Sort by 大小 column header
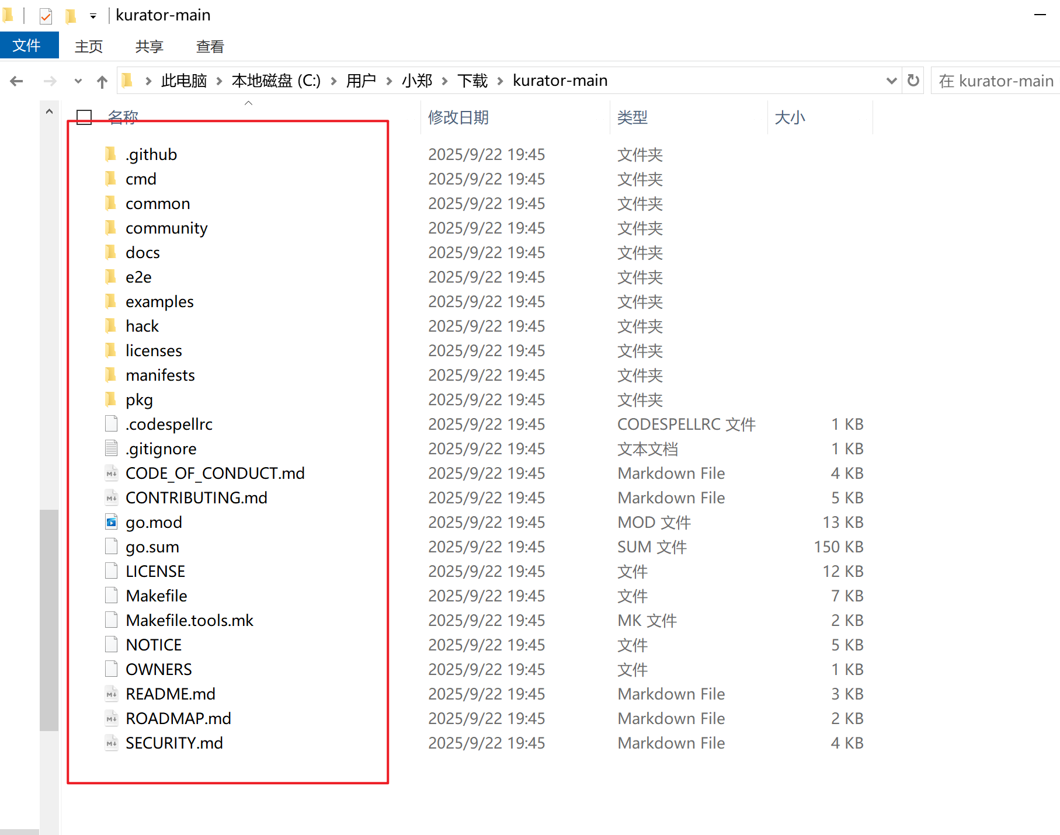The width and height of the screenshot is (1060, 835). coord(790,117)
